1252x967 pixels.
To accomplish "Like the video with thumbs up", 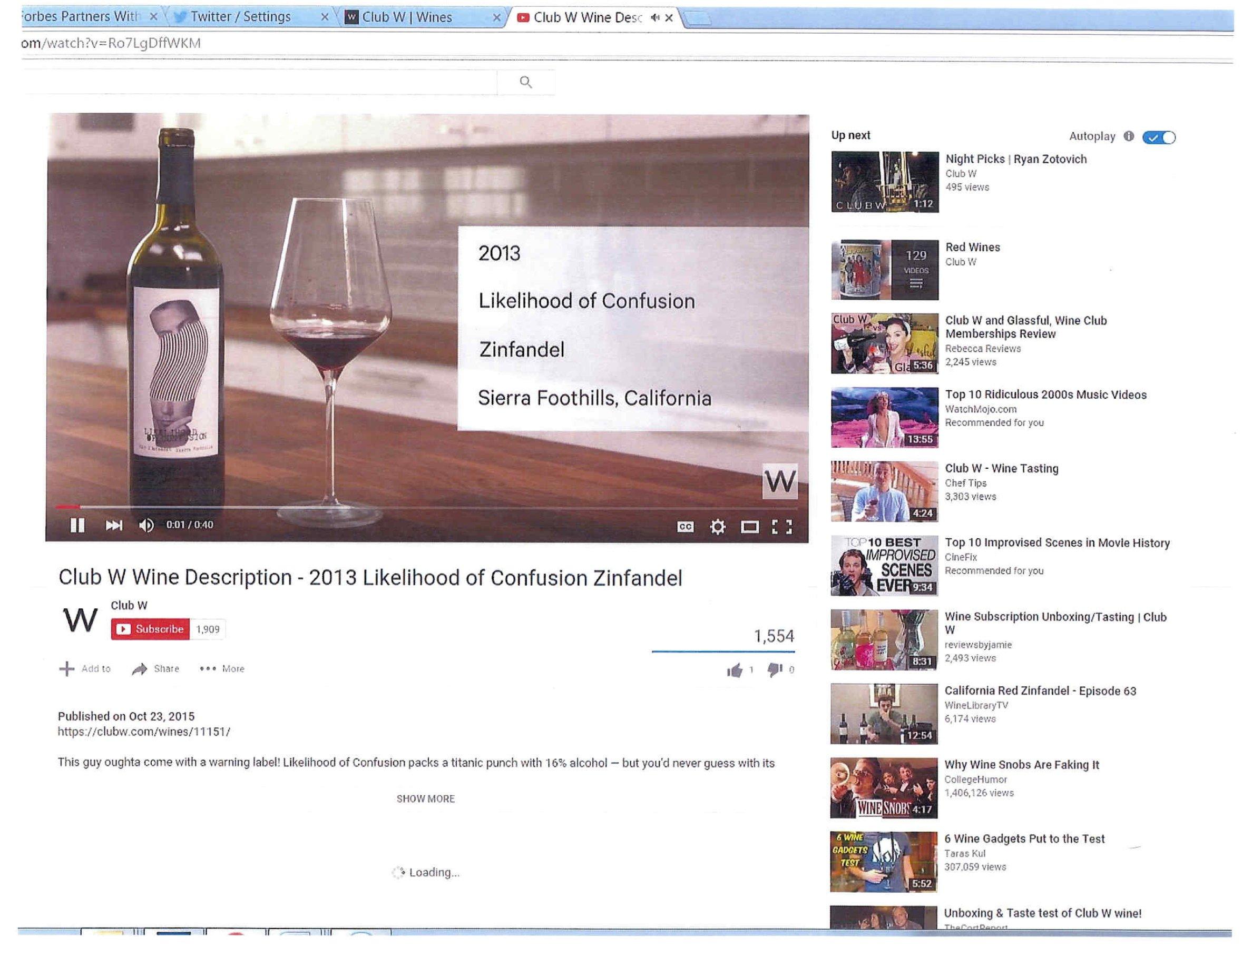I will point(735,669).
